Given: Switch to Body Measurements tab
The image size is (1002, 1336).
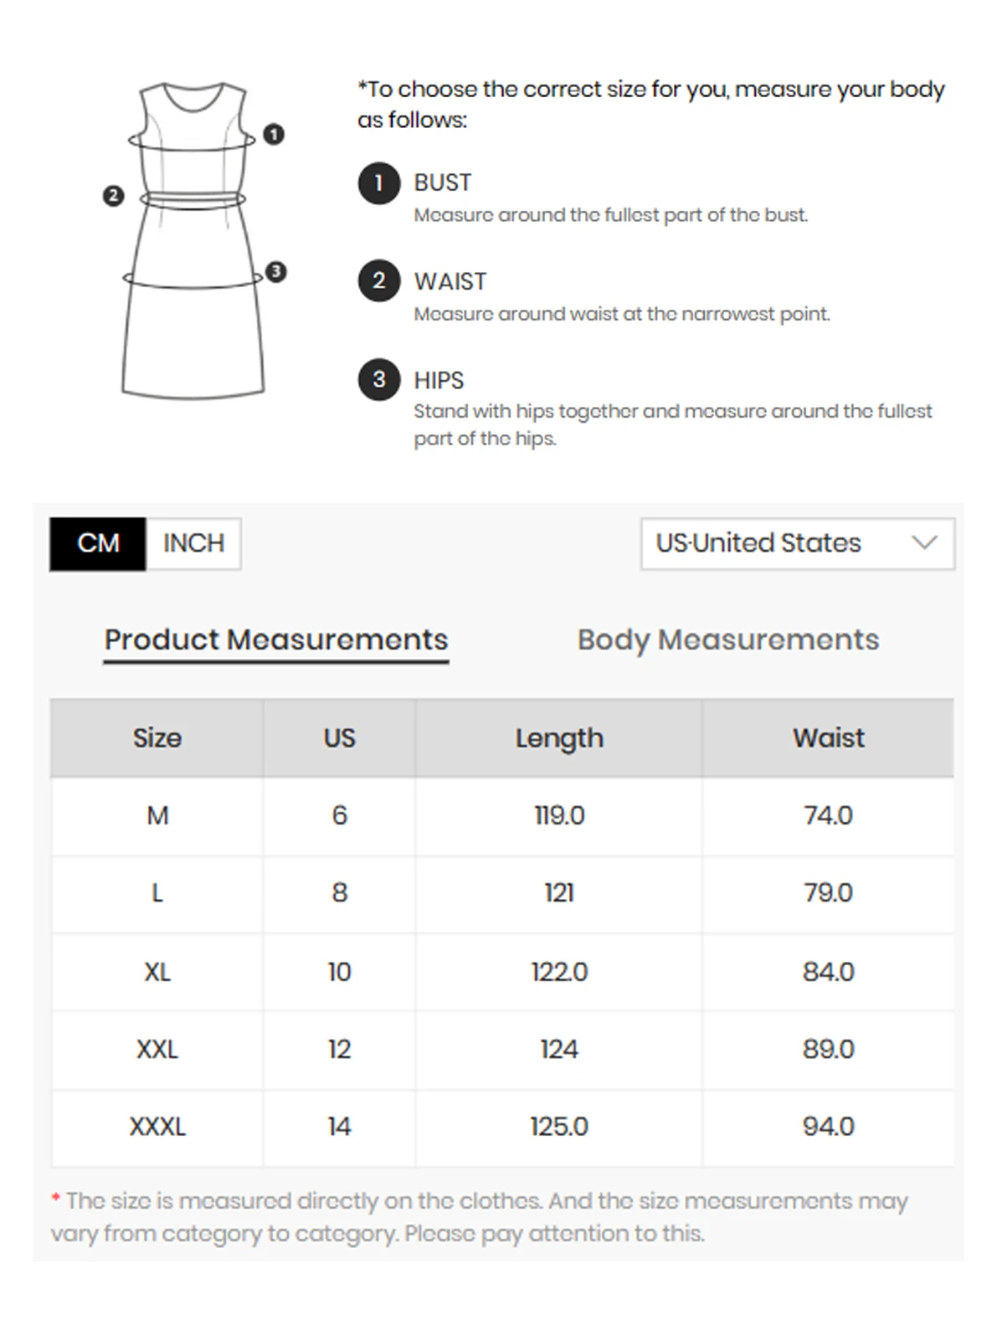Looking at the screenshot, I should (727, 640).
